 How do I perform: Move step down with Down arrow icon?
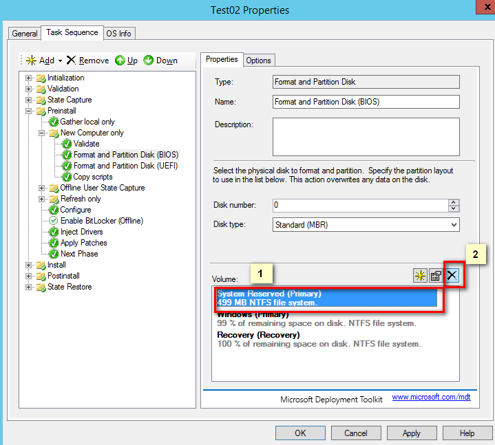[149, 61]
